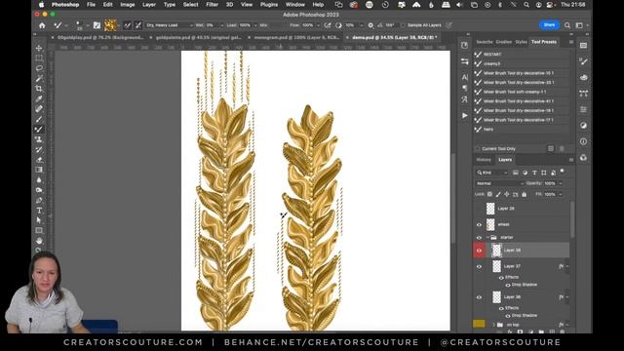Select the Mixer Brush tool in toolbar
This screenshot has height=351, width=624.
pos(39,130)
